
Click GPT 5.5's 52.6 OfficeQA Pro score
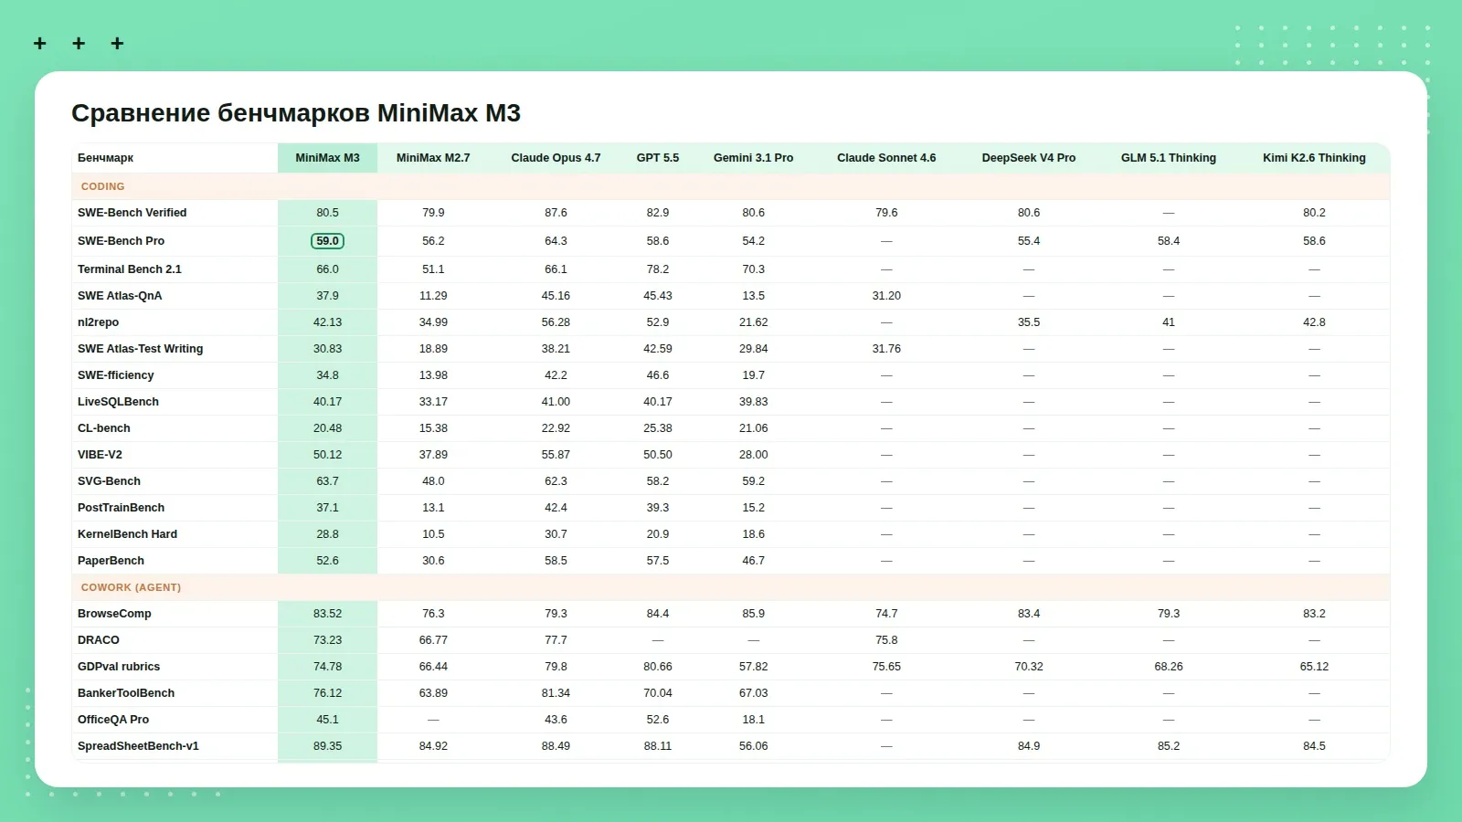click(x=658, y=720)
